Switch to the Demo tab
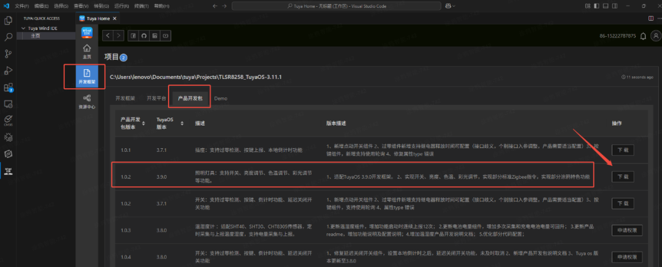Image resolution: width=662 pixels, height=267 pixels. coord(221,98)
